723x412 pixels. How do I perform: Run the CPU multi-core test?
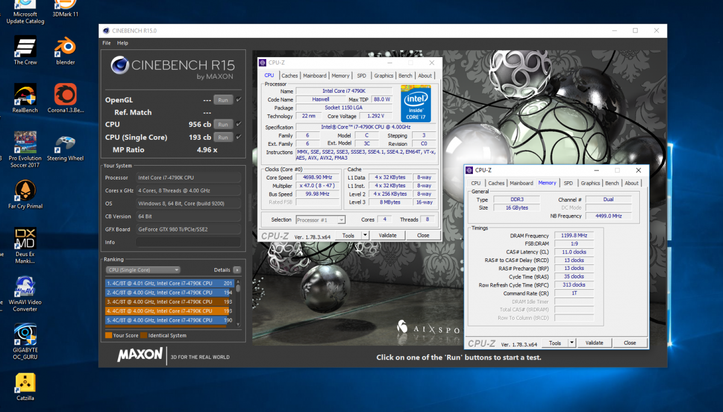(224, 125)
